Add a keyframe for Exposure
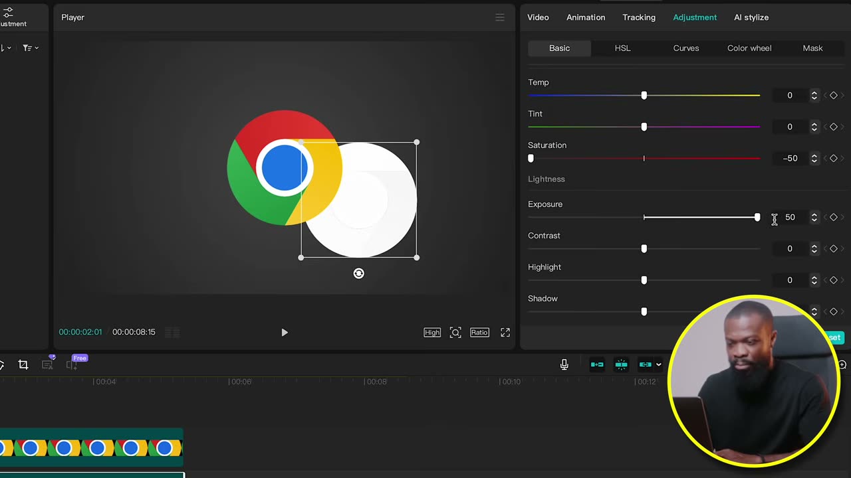The width and height of the screenshot is (851, 478). [x=834, y=217]
